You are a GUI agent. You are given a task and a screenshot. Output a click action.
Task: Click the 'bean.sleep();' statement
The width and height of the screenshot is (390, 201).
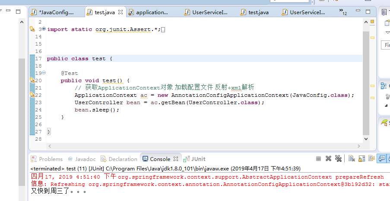pyautogui.click(x=97, y=110)
